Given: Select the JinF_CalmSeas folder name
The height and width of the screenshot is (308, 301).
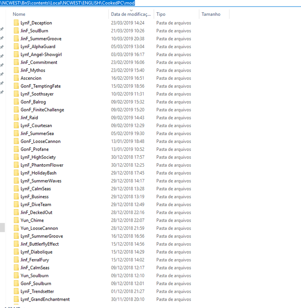Looking at the screenshot, I should [x=35, y=268].
